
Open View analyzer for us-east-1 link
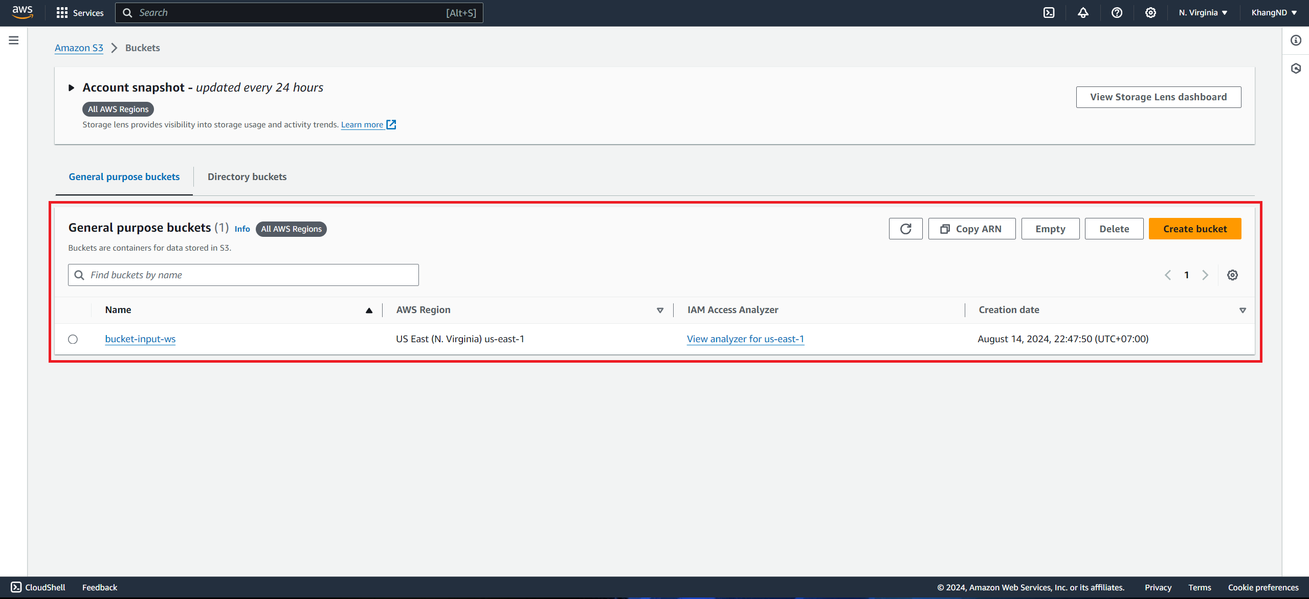point(745,339)
